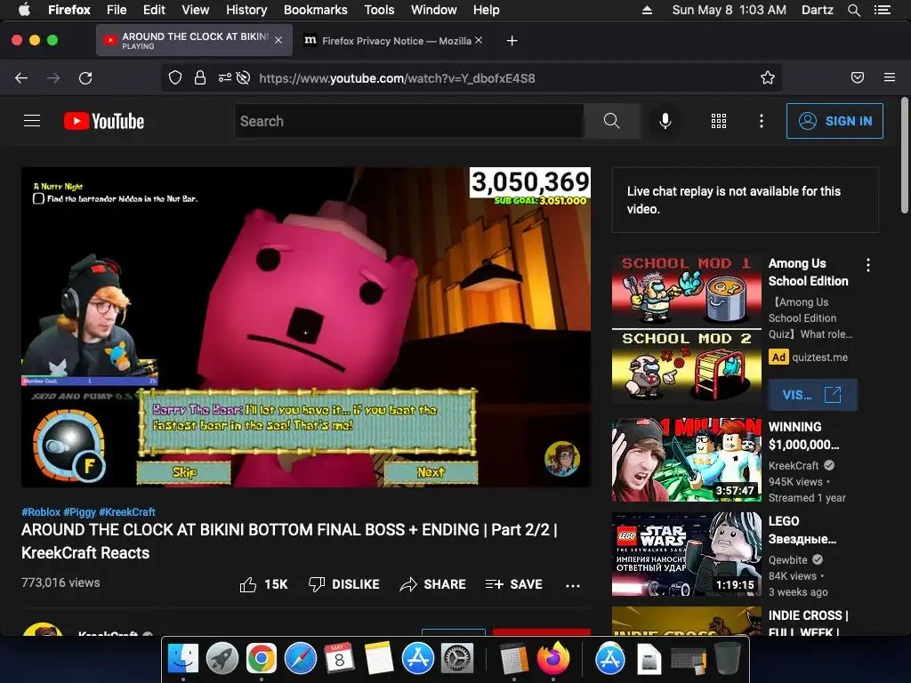Bookmark this page with star icon

768,78
